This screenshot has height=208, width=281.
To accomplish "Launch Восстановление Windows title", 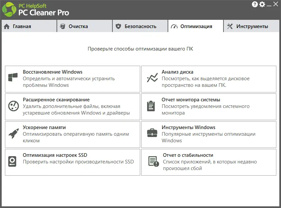I will (x=53, y=72).
